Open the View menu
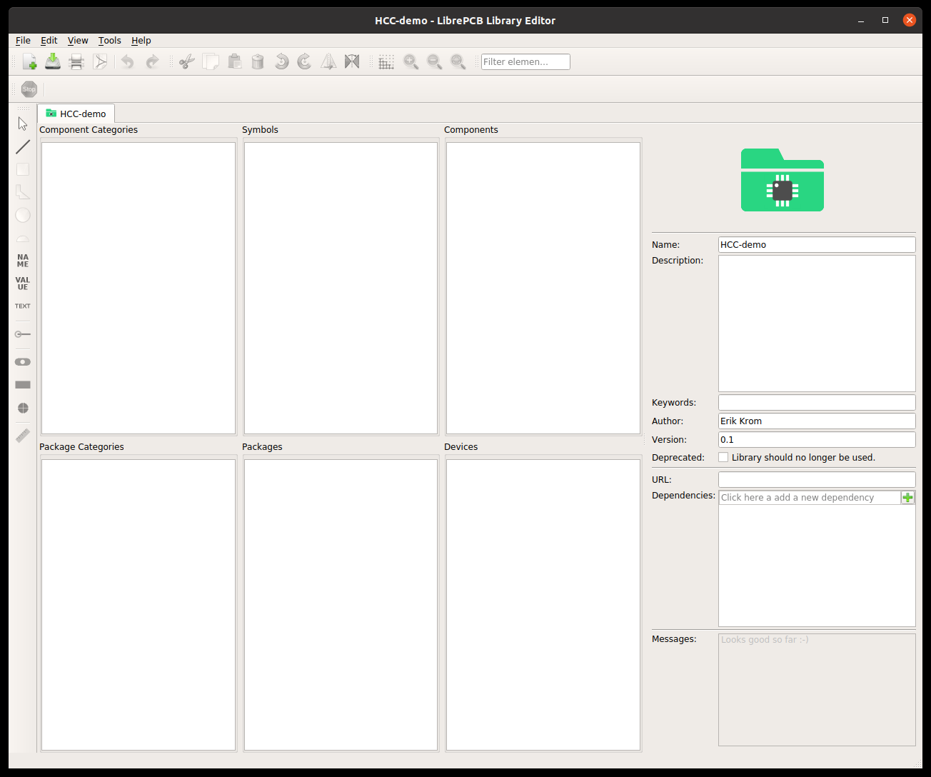Viewport: 931px width, 777px height. 78,41
